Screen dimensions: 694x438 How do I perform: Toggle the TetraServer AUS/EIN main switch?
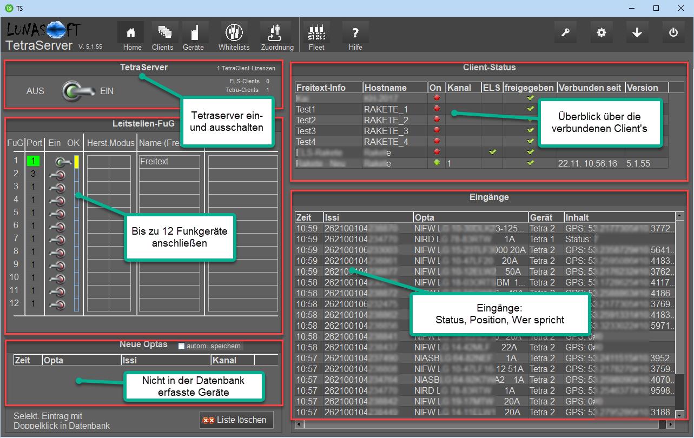point(78,91)
